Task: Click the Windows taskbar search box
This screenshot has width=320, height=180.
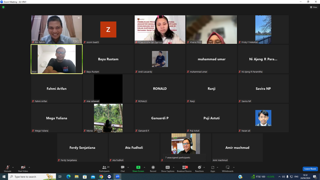Action: (32, 176)
